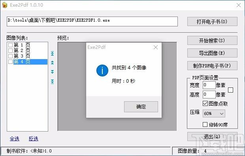Click the 预览: label
This screenshot has height=156, width=245.
[63, 38]
